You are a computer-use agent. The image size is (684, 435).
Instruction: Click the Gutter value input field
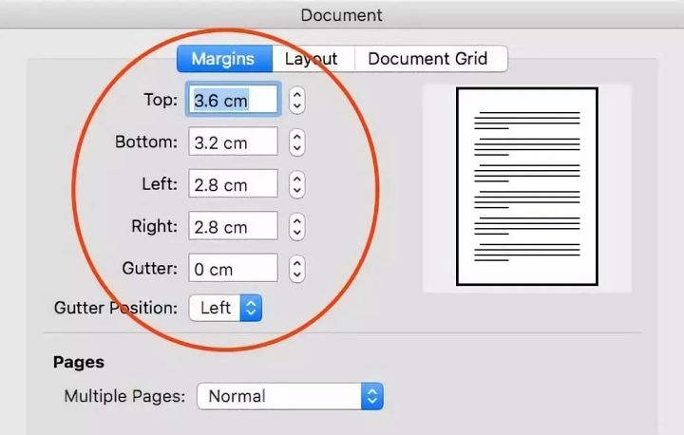point(234,268)
